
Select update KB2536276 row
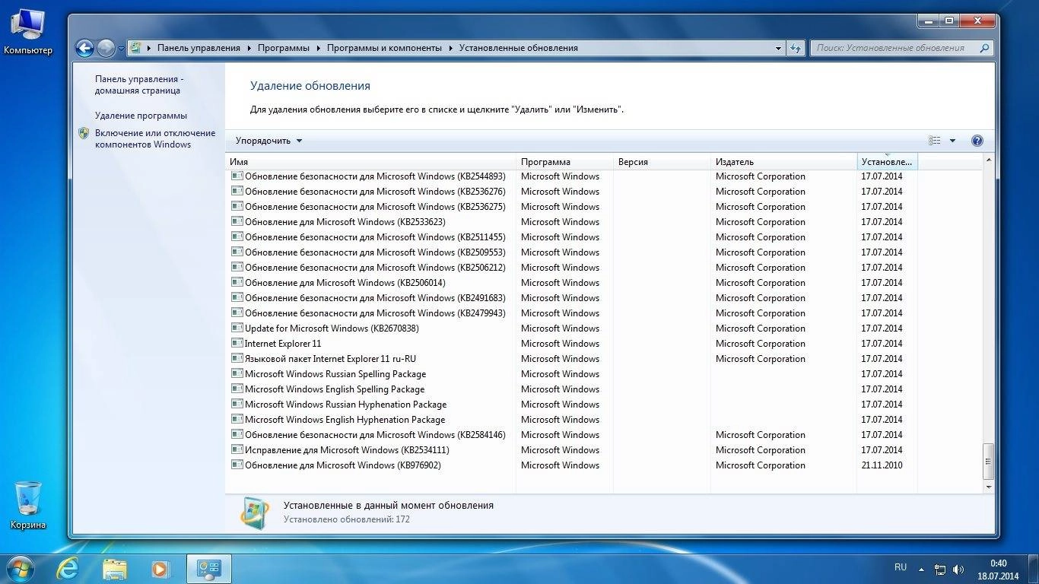coord(572,192)
